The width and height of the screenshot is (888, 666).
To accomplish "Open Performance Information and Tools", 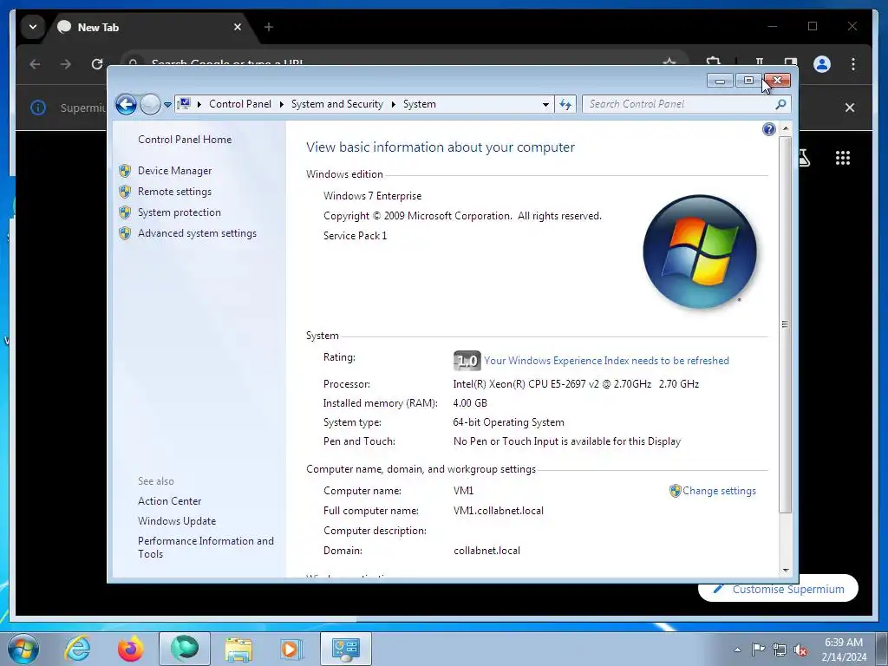I will point(206,547).
